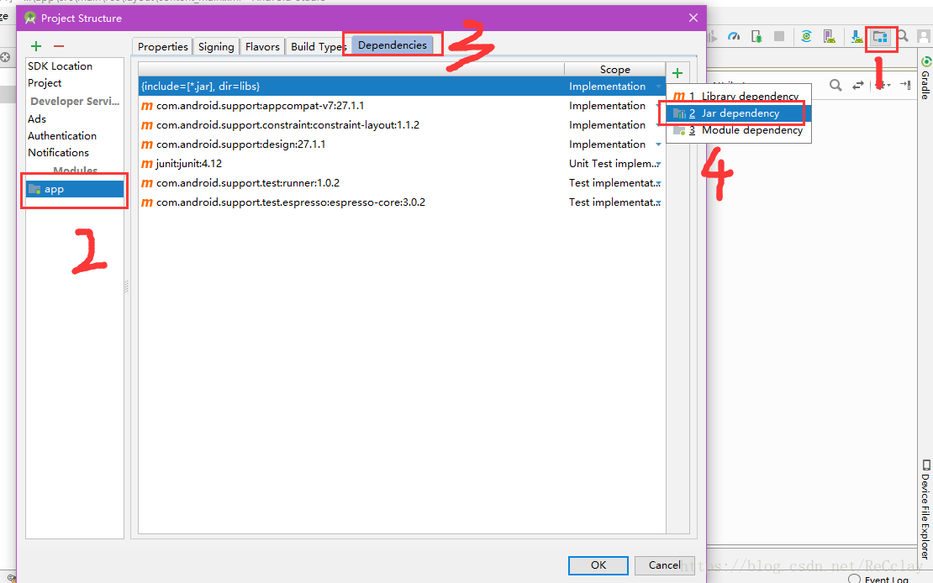Select Ads under Developer Services
The height and width of the screenshot is (583, 933).
click(37, 119)
